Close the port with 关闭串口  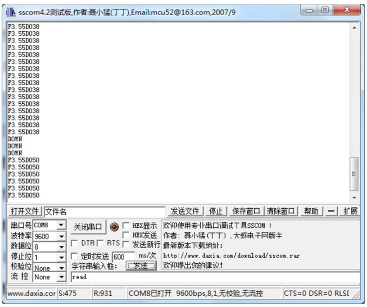point(88,226)
